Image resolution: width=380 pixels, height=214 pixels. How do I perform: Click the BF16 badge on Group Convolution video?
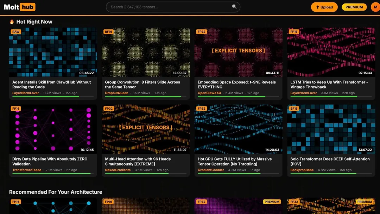coord(109,32)
